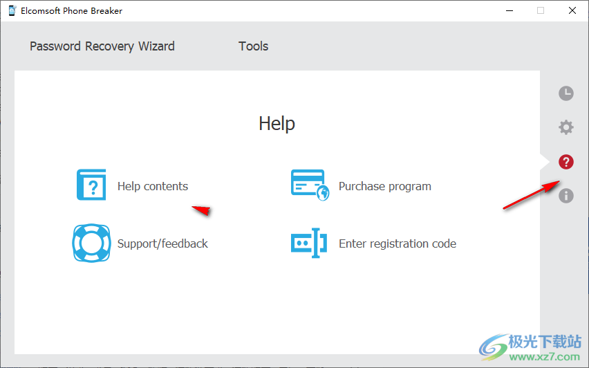Viewport: 589px width, 368px height.
Task: Open the settings gear sidebar icon
Action: pyautogui.click(x=565, y=127)
